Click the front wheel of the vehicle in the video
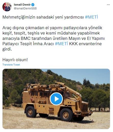113x132 pixels. click(66, 115)
